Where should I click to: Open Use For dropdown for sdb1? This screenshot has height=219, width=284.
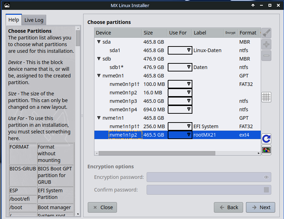coord(180,67)
